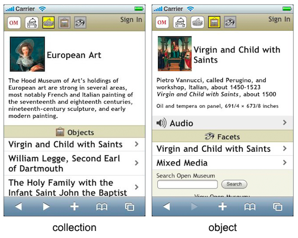Open Virgin and Child with Saints facet row
This screenshot has width=298, height=238.
click(222, 149)
